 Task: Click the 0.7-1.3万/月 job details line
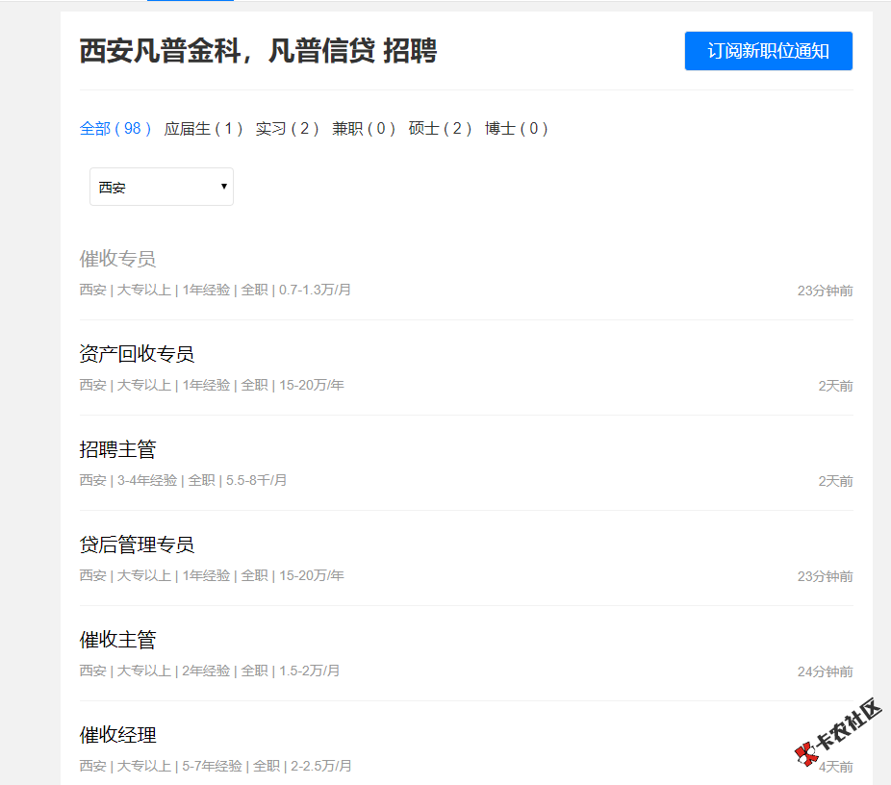(215, 290)
